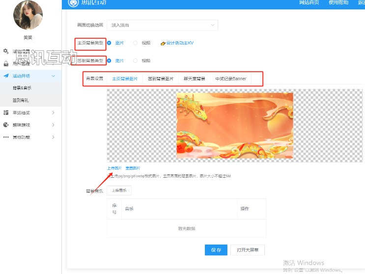The image size is (365, 274).
Task: Switch to the 主页背景图片 tab
Action: [125, 79]
